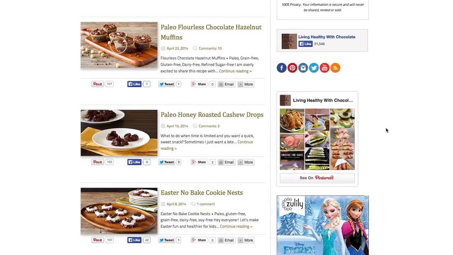
Task: Open the Twitter social icon in sidebar
Action: click(x=314, y=68)
